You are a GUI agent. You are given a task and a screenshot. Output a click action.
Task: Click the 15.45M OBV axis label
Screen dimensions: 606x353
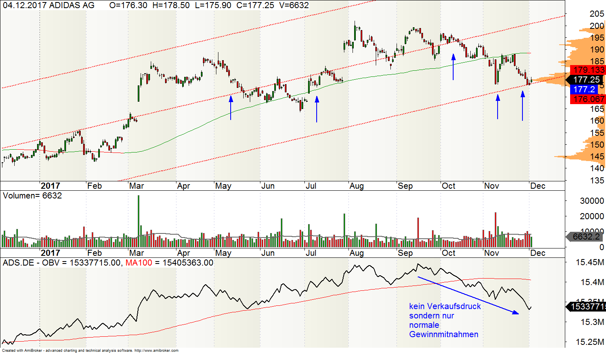[590, 263]
